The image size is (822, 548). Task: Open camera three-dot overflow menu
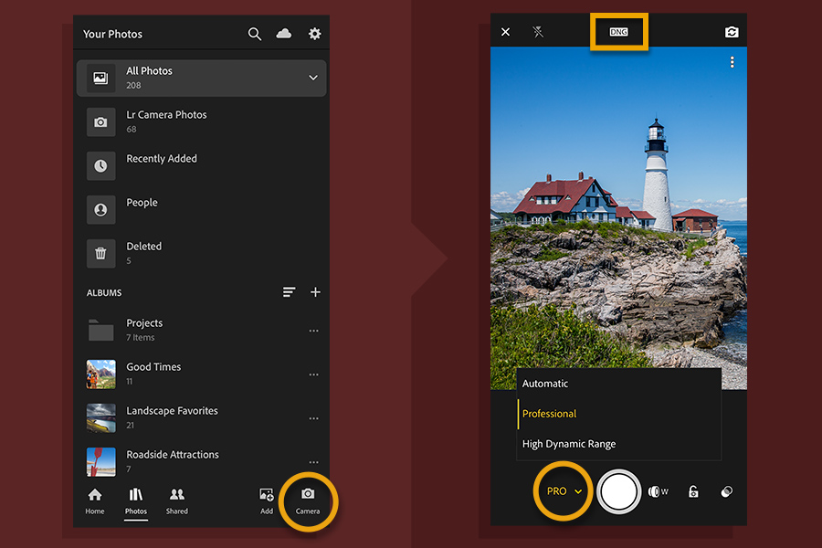[732, 62]
